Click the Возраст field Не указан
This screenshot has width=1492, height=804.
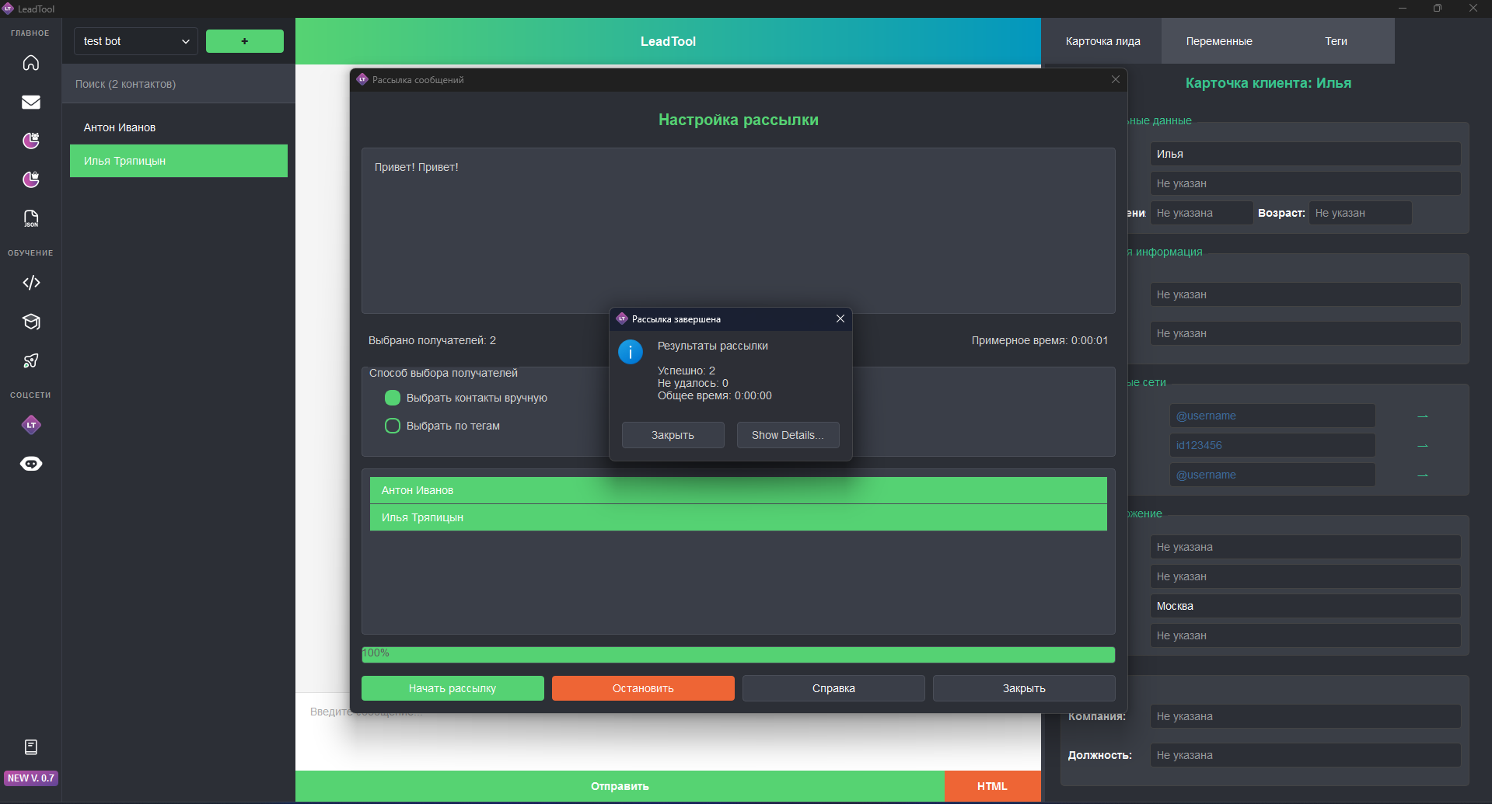click(1361, 213)
